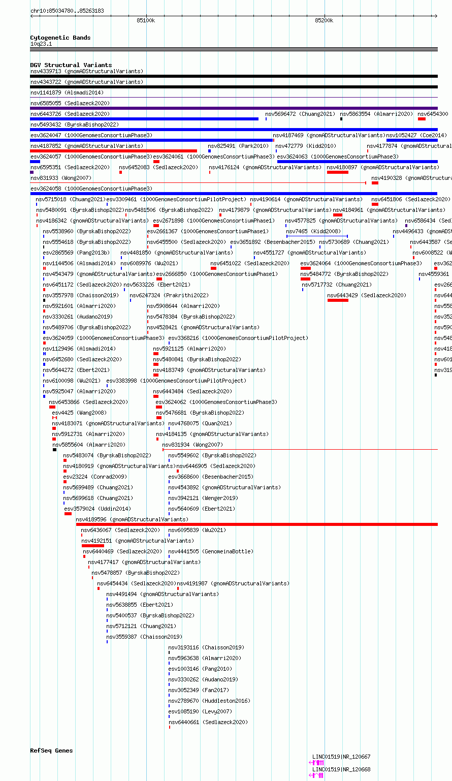The width and height of the screenshot is (452, 781).
Task: Click the red bar under esv3624064
Action: click(306, 268)
